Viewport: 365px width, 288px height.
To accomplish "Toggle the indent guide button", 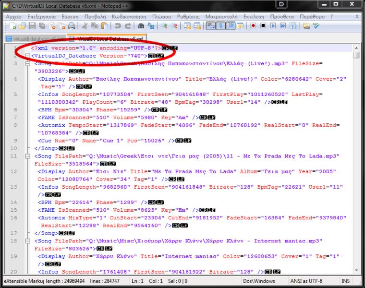I will pos(231,26).
